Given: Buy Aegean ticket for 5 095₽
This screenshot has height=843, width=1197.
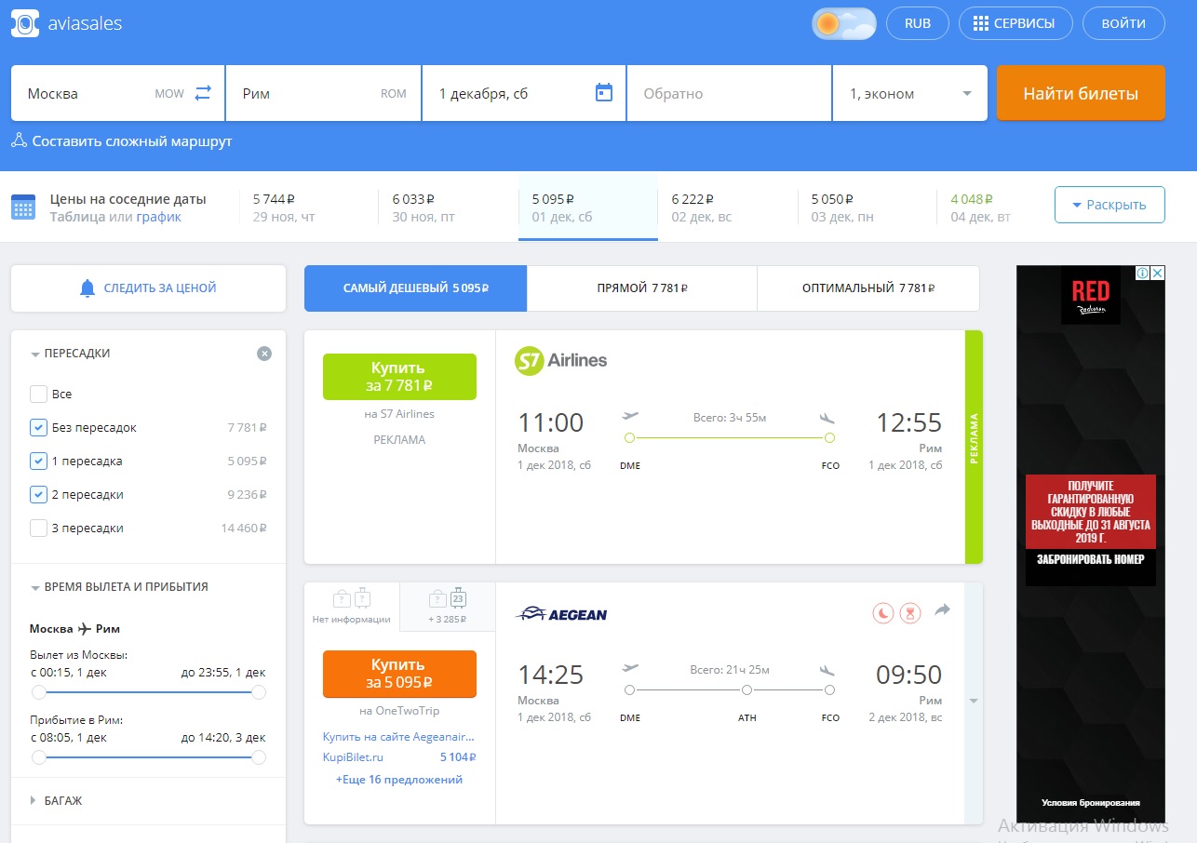Looking at the screenshot, I should (x=399, y=674).
